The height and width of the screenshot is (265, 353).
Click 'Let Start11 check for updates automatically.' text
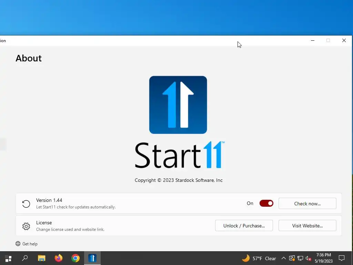pyautogui.click(x=76, y=207)
